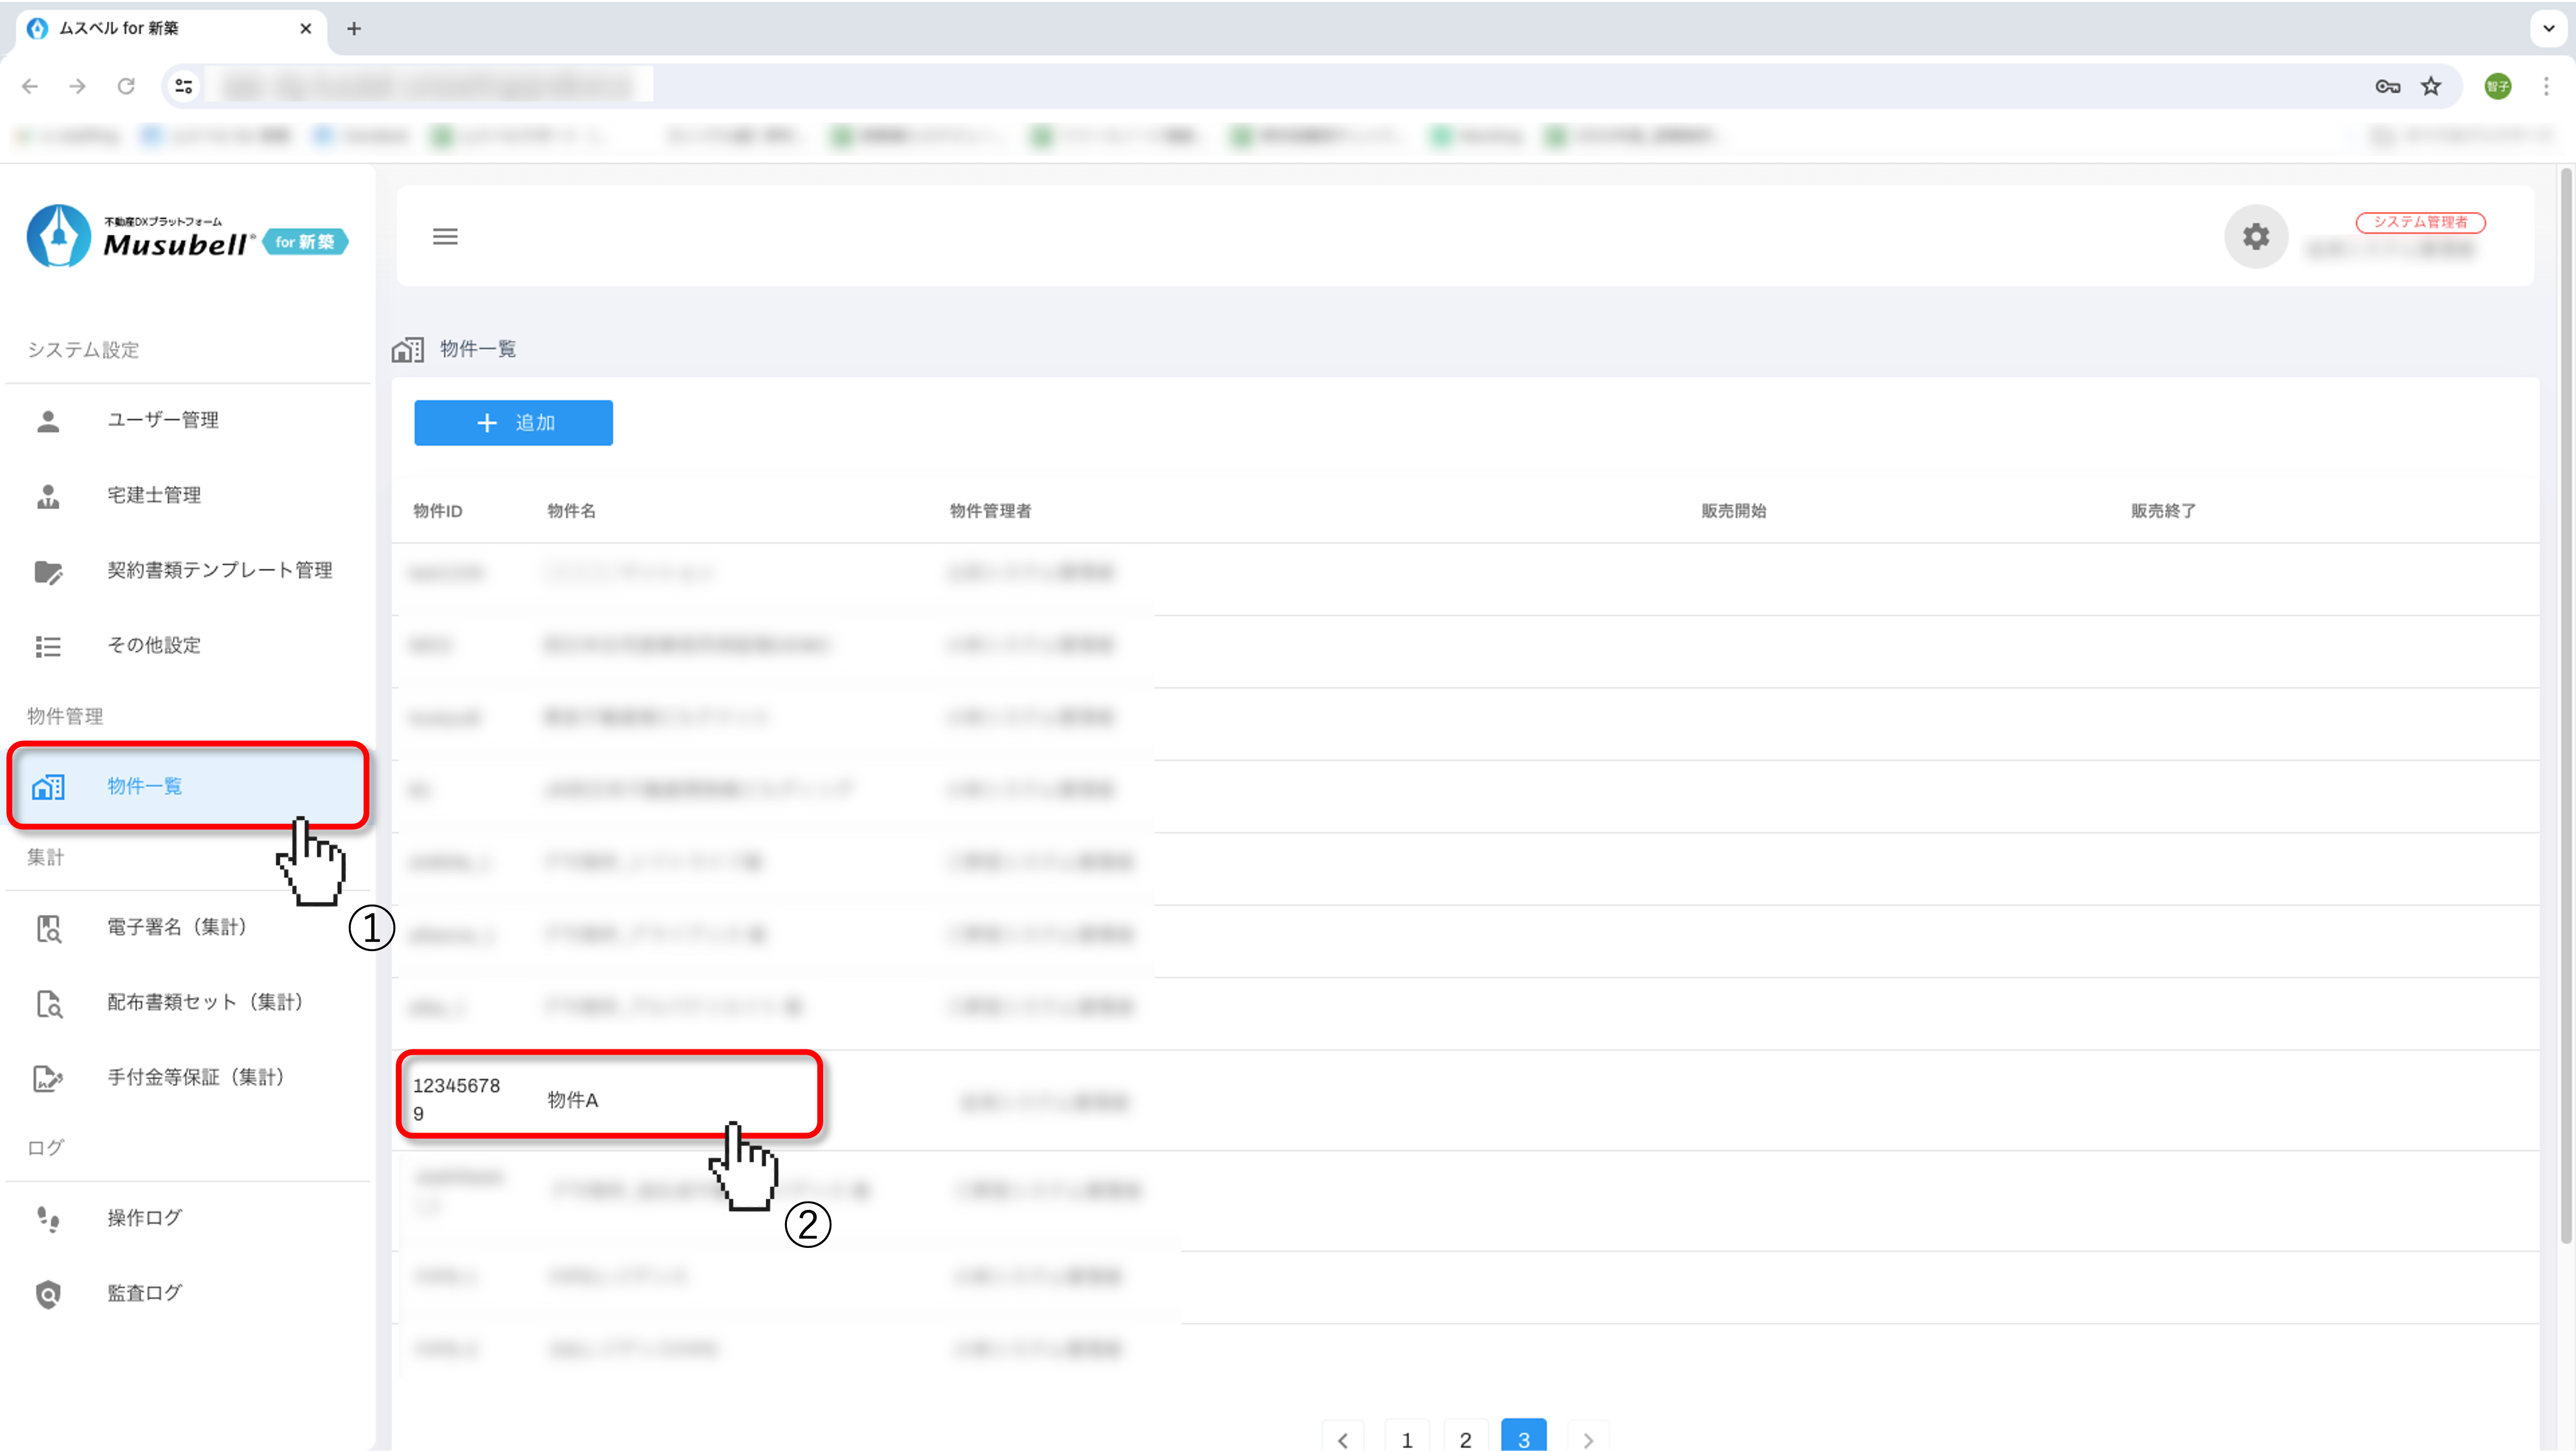2576x1451 pixels.
Task: Bookmark the page with the star icon
Action: point(2431,86)
